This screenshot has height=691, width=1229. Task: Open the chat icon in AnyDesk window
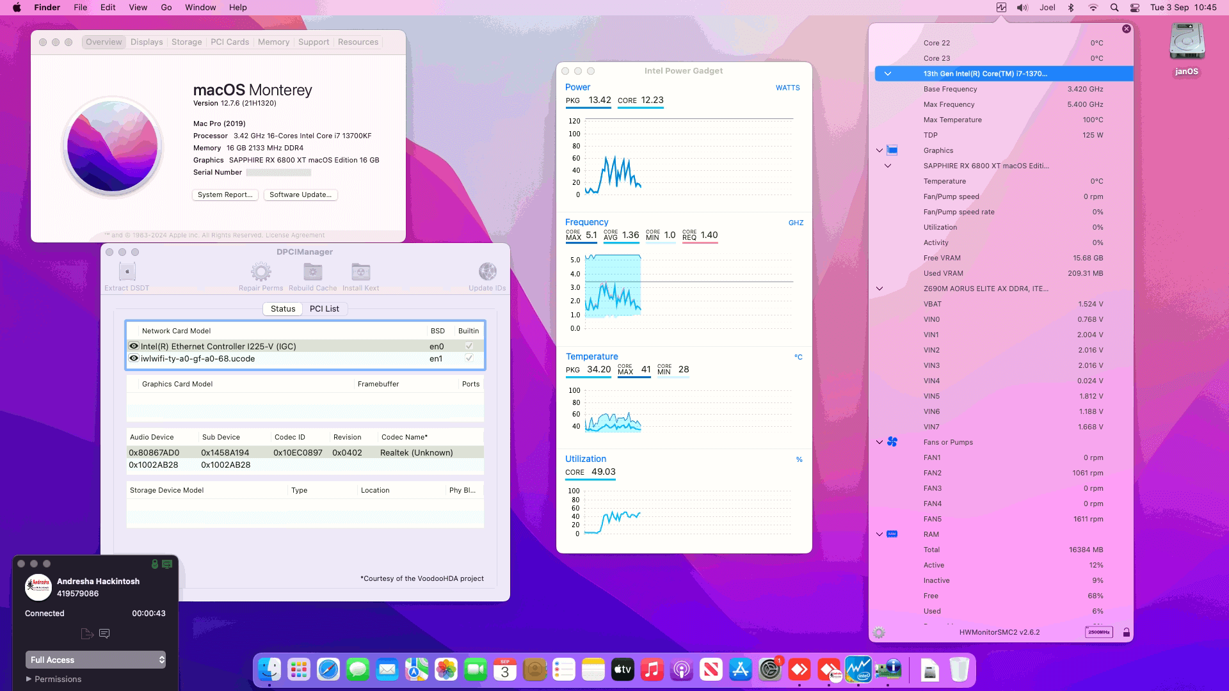tap(104, 633)
